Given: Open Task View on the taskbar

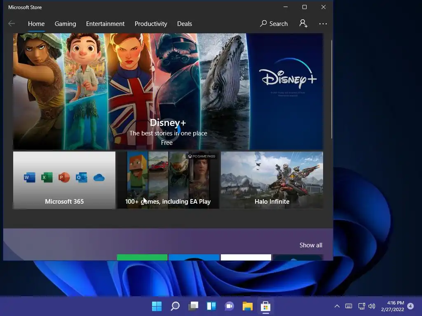Looking at the screenshot, I should [x=193, y=306].
